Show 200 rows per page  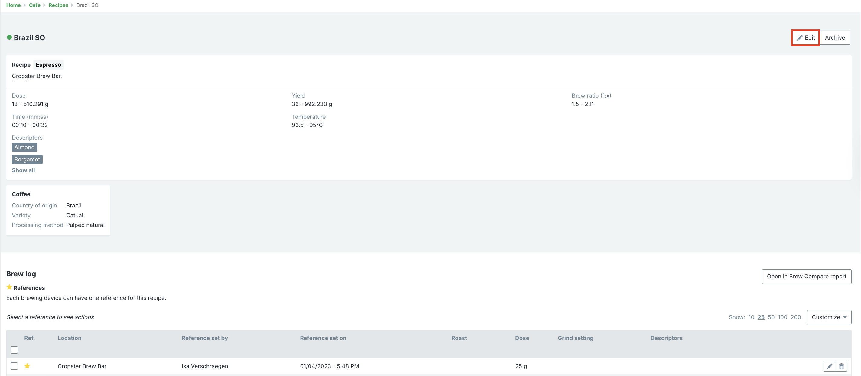click(x=795, y=317)
